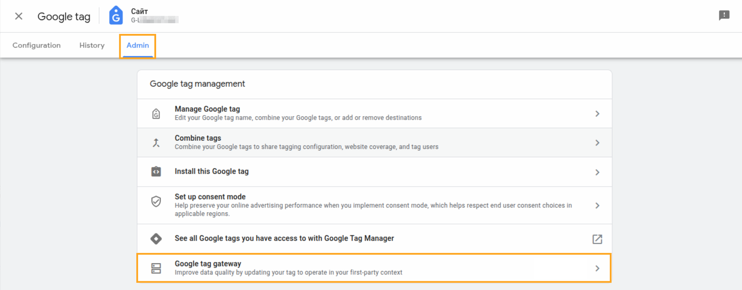This screenshot has height=290, width=742.
Task: Switch to the Configuration tab
Action: 36,45
